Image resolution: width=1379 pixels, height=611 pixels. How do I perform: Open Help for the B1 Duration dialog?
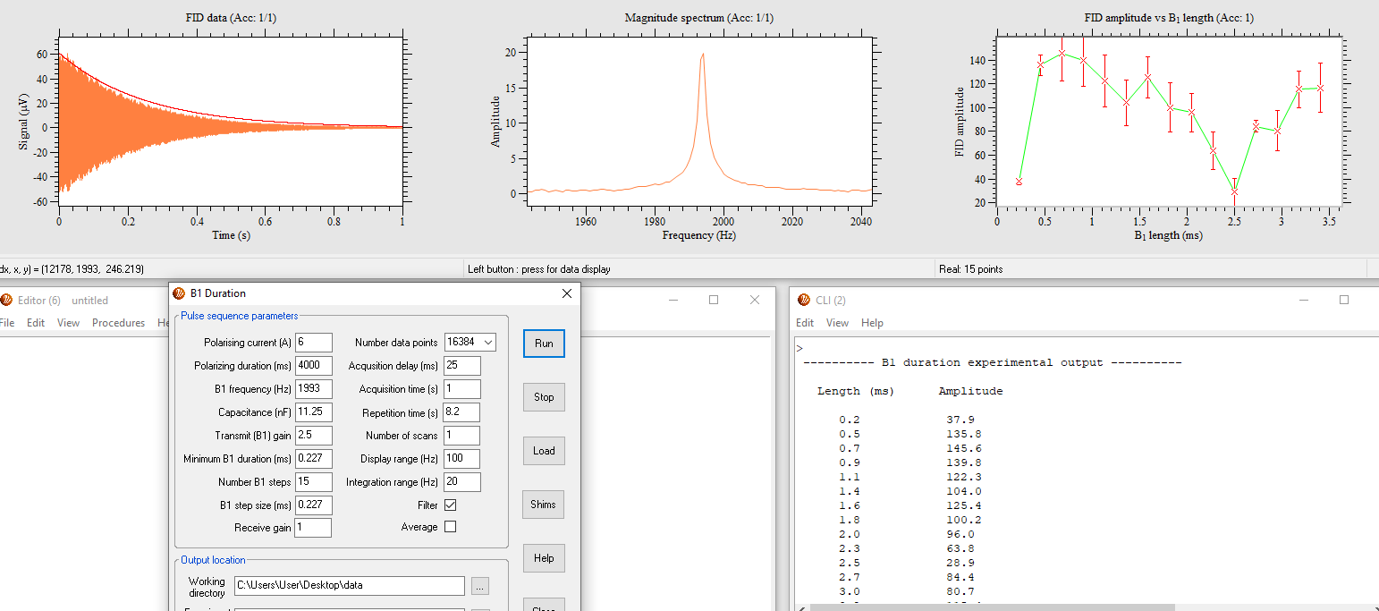(x=544, y=557)
